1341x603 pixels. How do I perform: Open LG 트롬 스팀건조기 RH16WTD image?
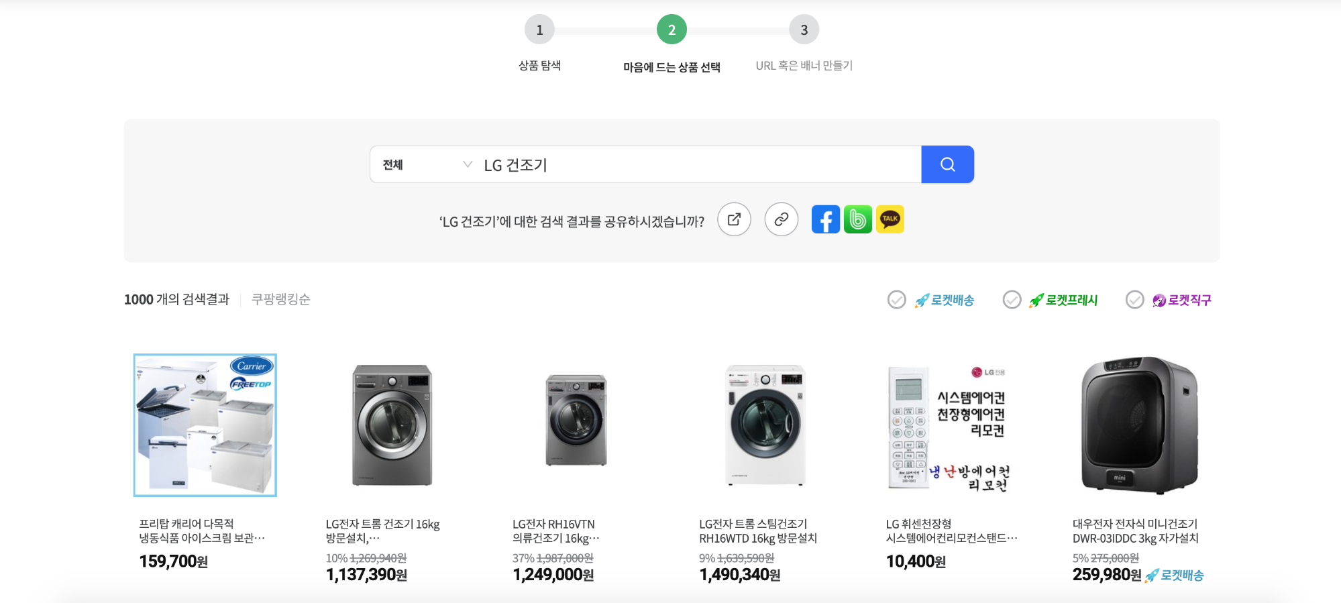click(765, 425)
